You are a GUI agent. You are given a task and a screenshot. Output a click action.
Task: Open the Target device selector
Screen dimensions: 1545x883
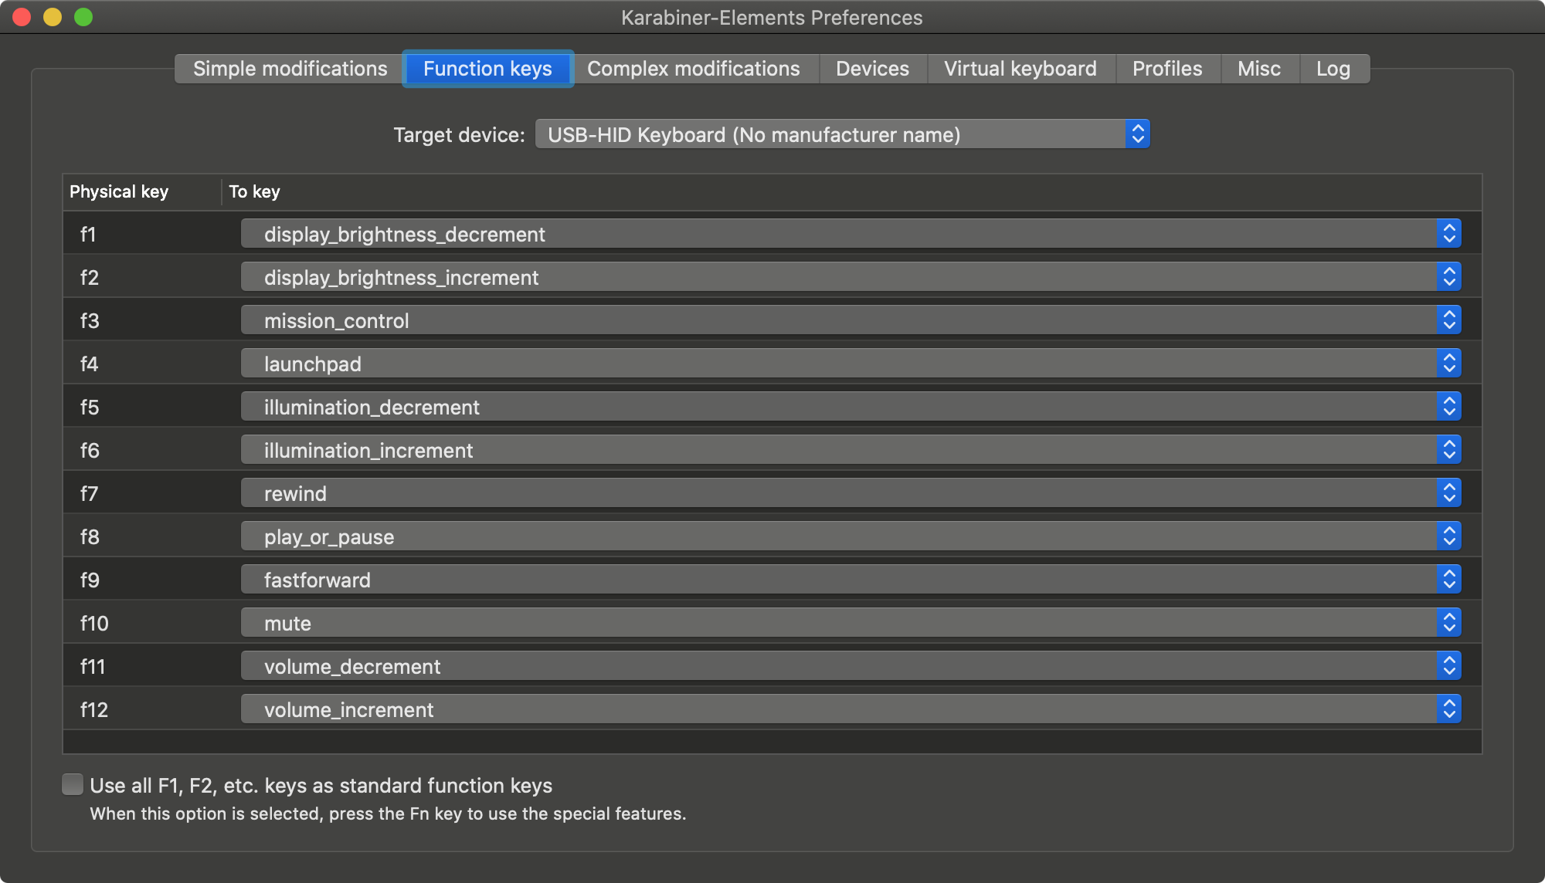tap(842, 134)
